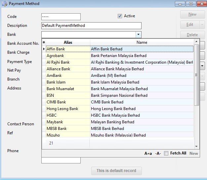Image resolution: width=207 pixels, height=180 pixels.
Task: Click the maximize window button
Action: point(190,4)
